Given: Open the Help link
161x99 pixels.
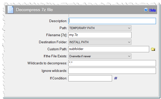Looking at the screenshot, I should pos(153,10).
